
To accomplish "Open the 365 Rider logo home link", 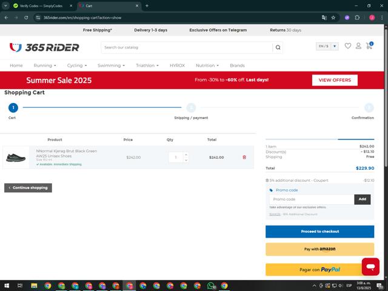I will [44, 47].
